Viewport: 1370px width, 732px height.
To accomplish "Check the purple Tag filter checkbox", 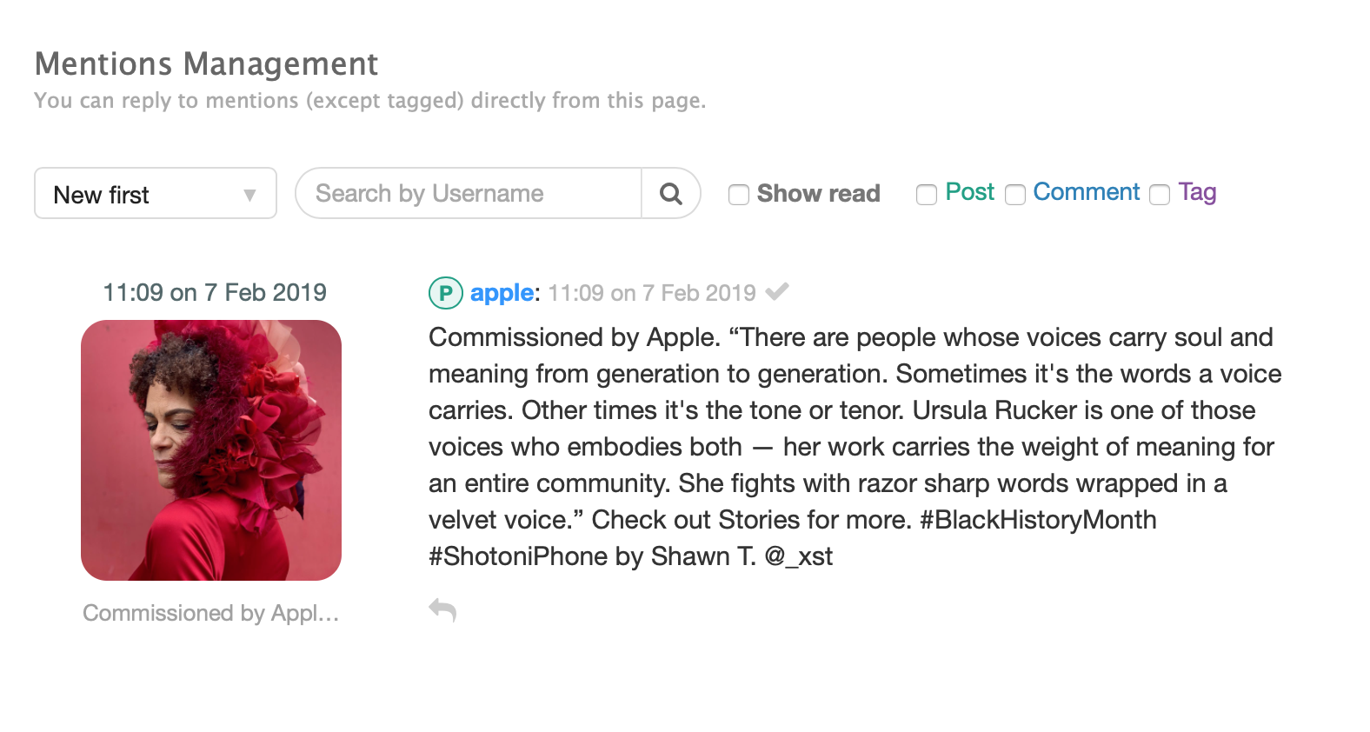I will 1160,195.
